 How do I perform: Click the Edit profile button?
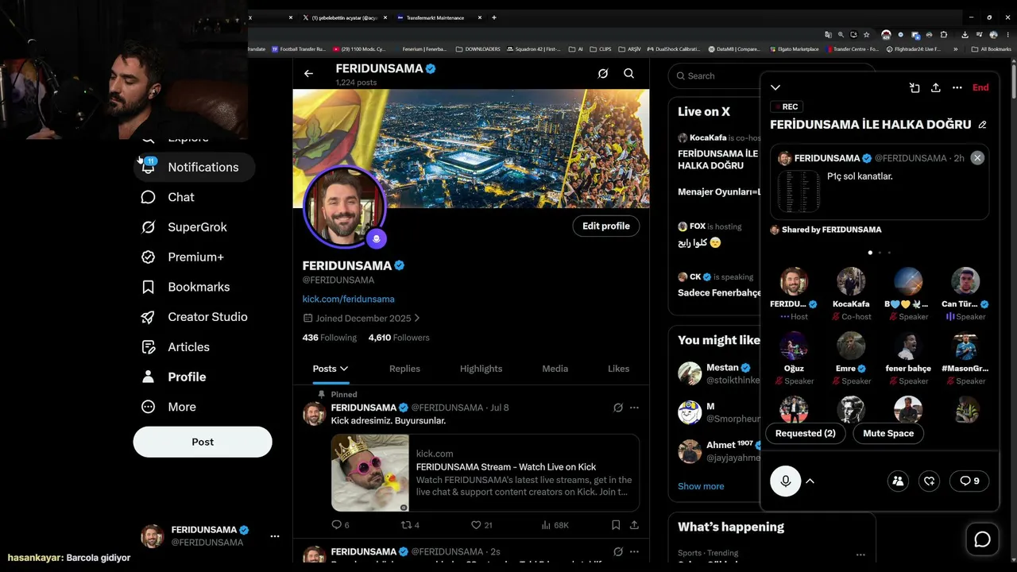coord(605,226)
